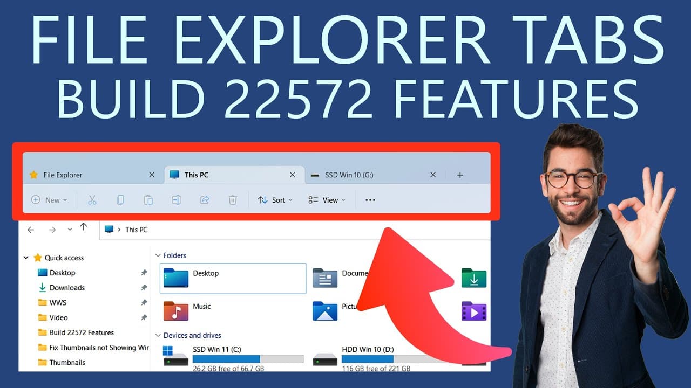Click the pin icon beside sidebar Downloads
Screen dimensions: 691x388
tap(144, 288)
